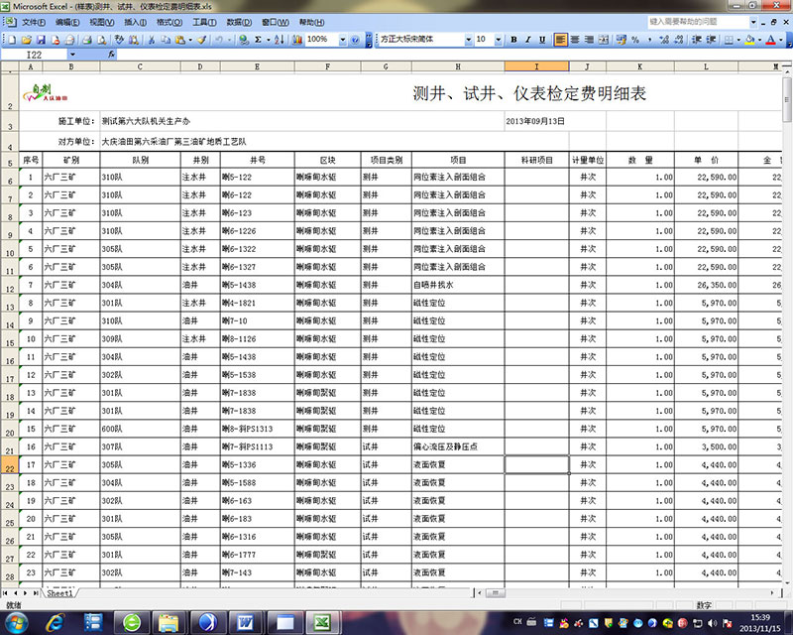
Task: Open the zoom level dropdown showing 100%
Action: (343, 39)
